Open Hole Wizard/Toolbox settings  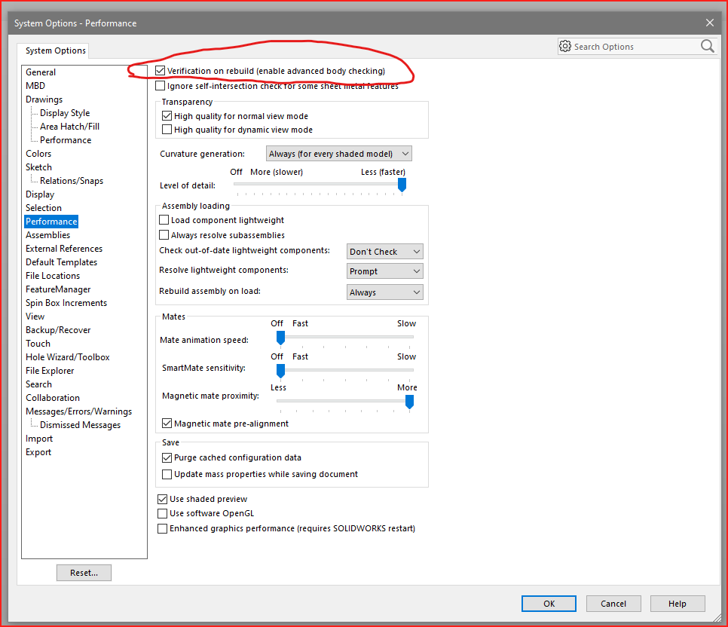click(67, 357)
